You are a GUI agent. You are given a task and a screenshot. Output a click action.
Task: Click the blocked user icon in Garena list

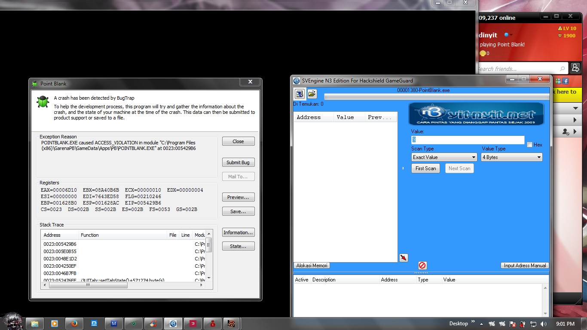point(566,132)
